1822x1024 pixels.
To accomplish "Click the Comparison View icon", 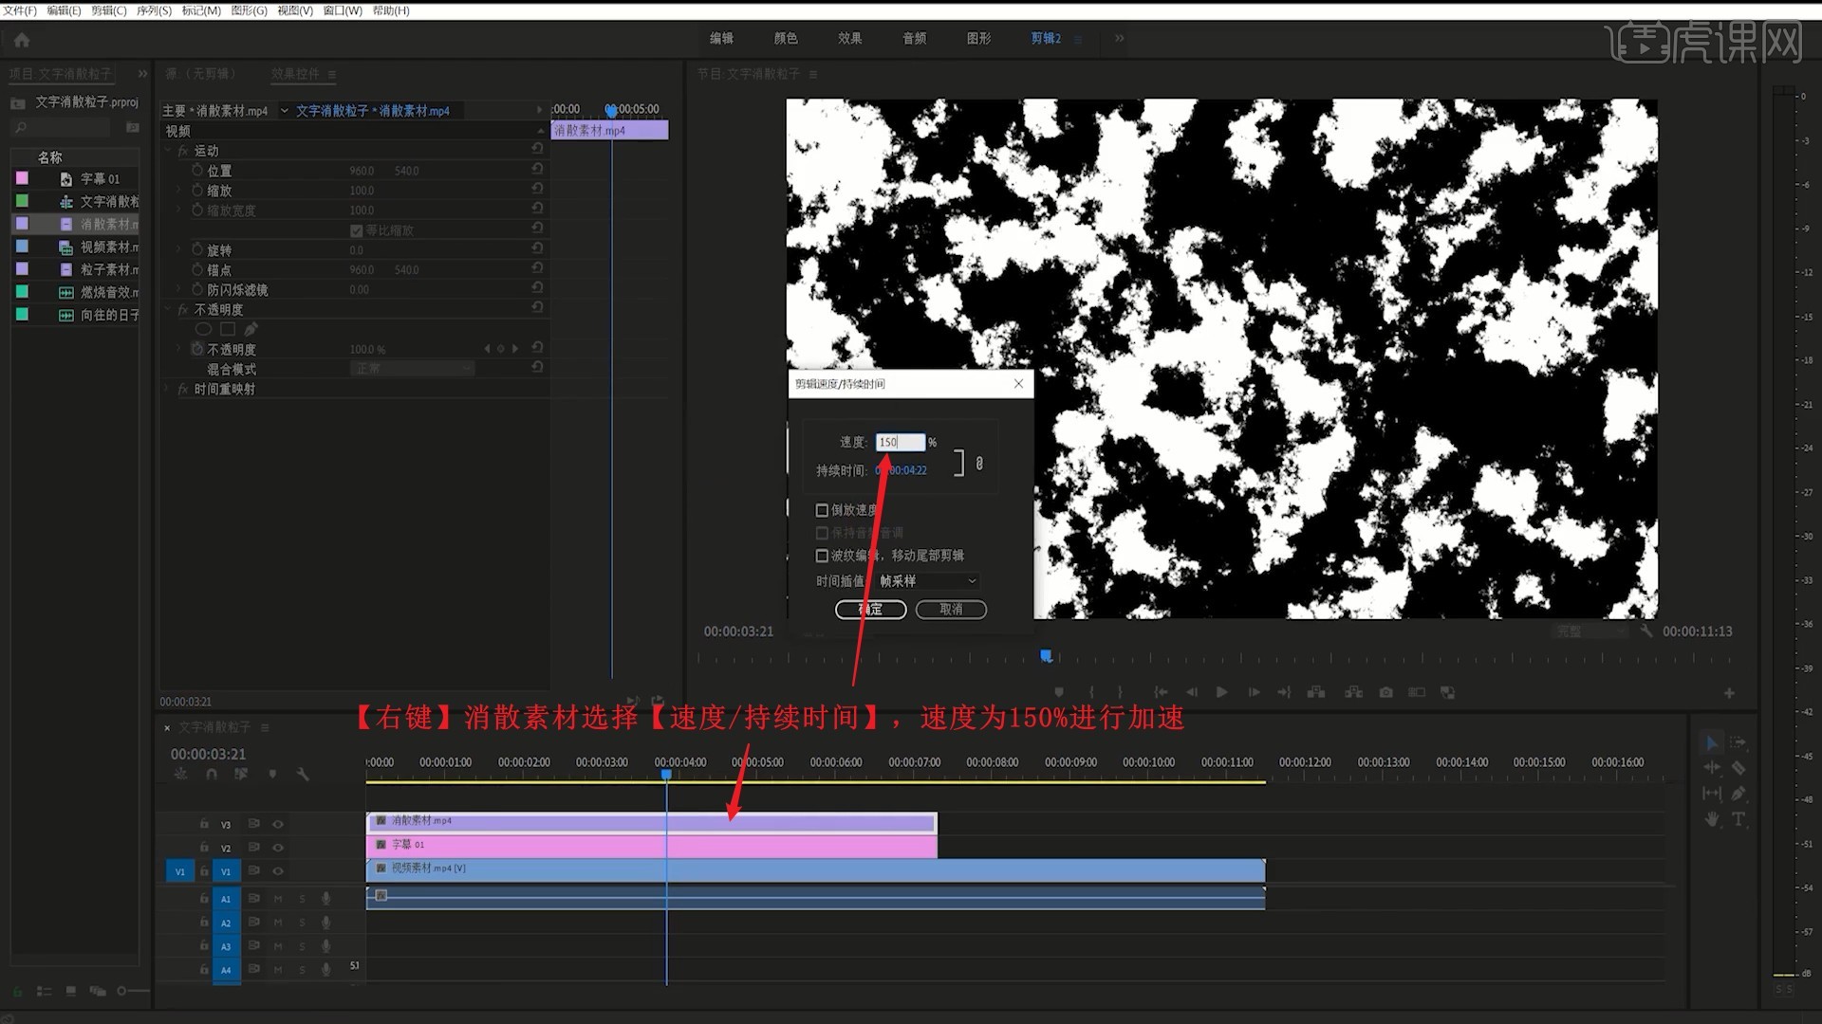I will (x=1417, y=692).
